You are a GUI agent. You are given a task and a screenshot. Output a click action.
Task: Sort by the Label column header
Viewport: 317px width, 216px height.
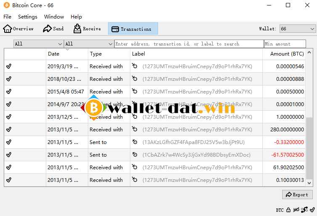click(196, 54)
